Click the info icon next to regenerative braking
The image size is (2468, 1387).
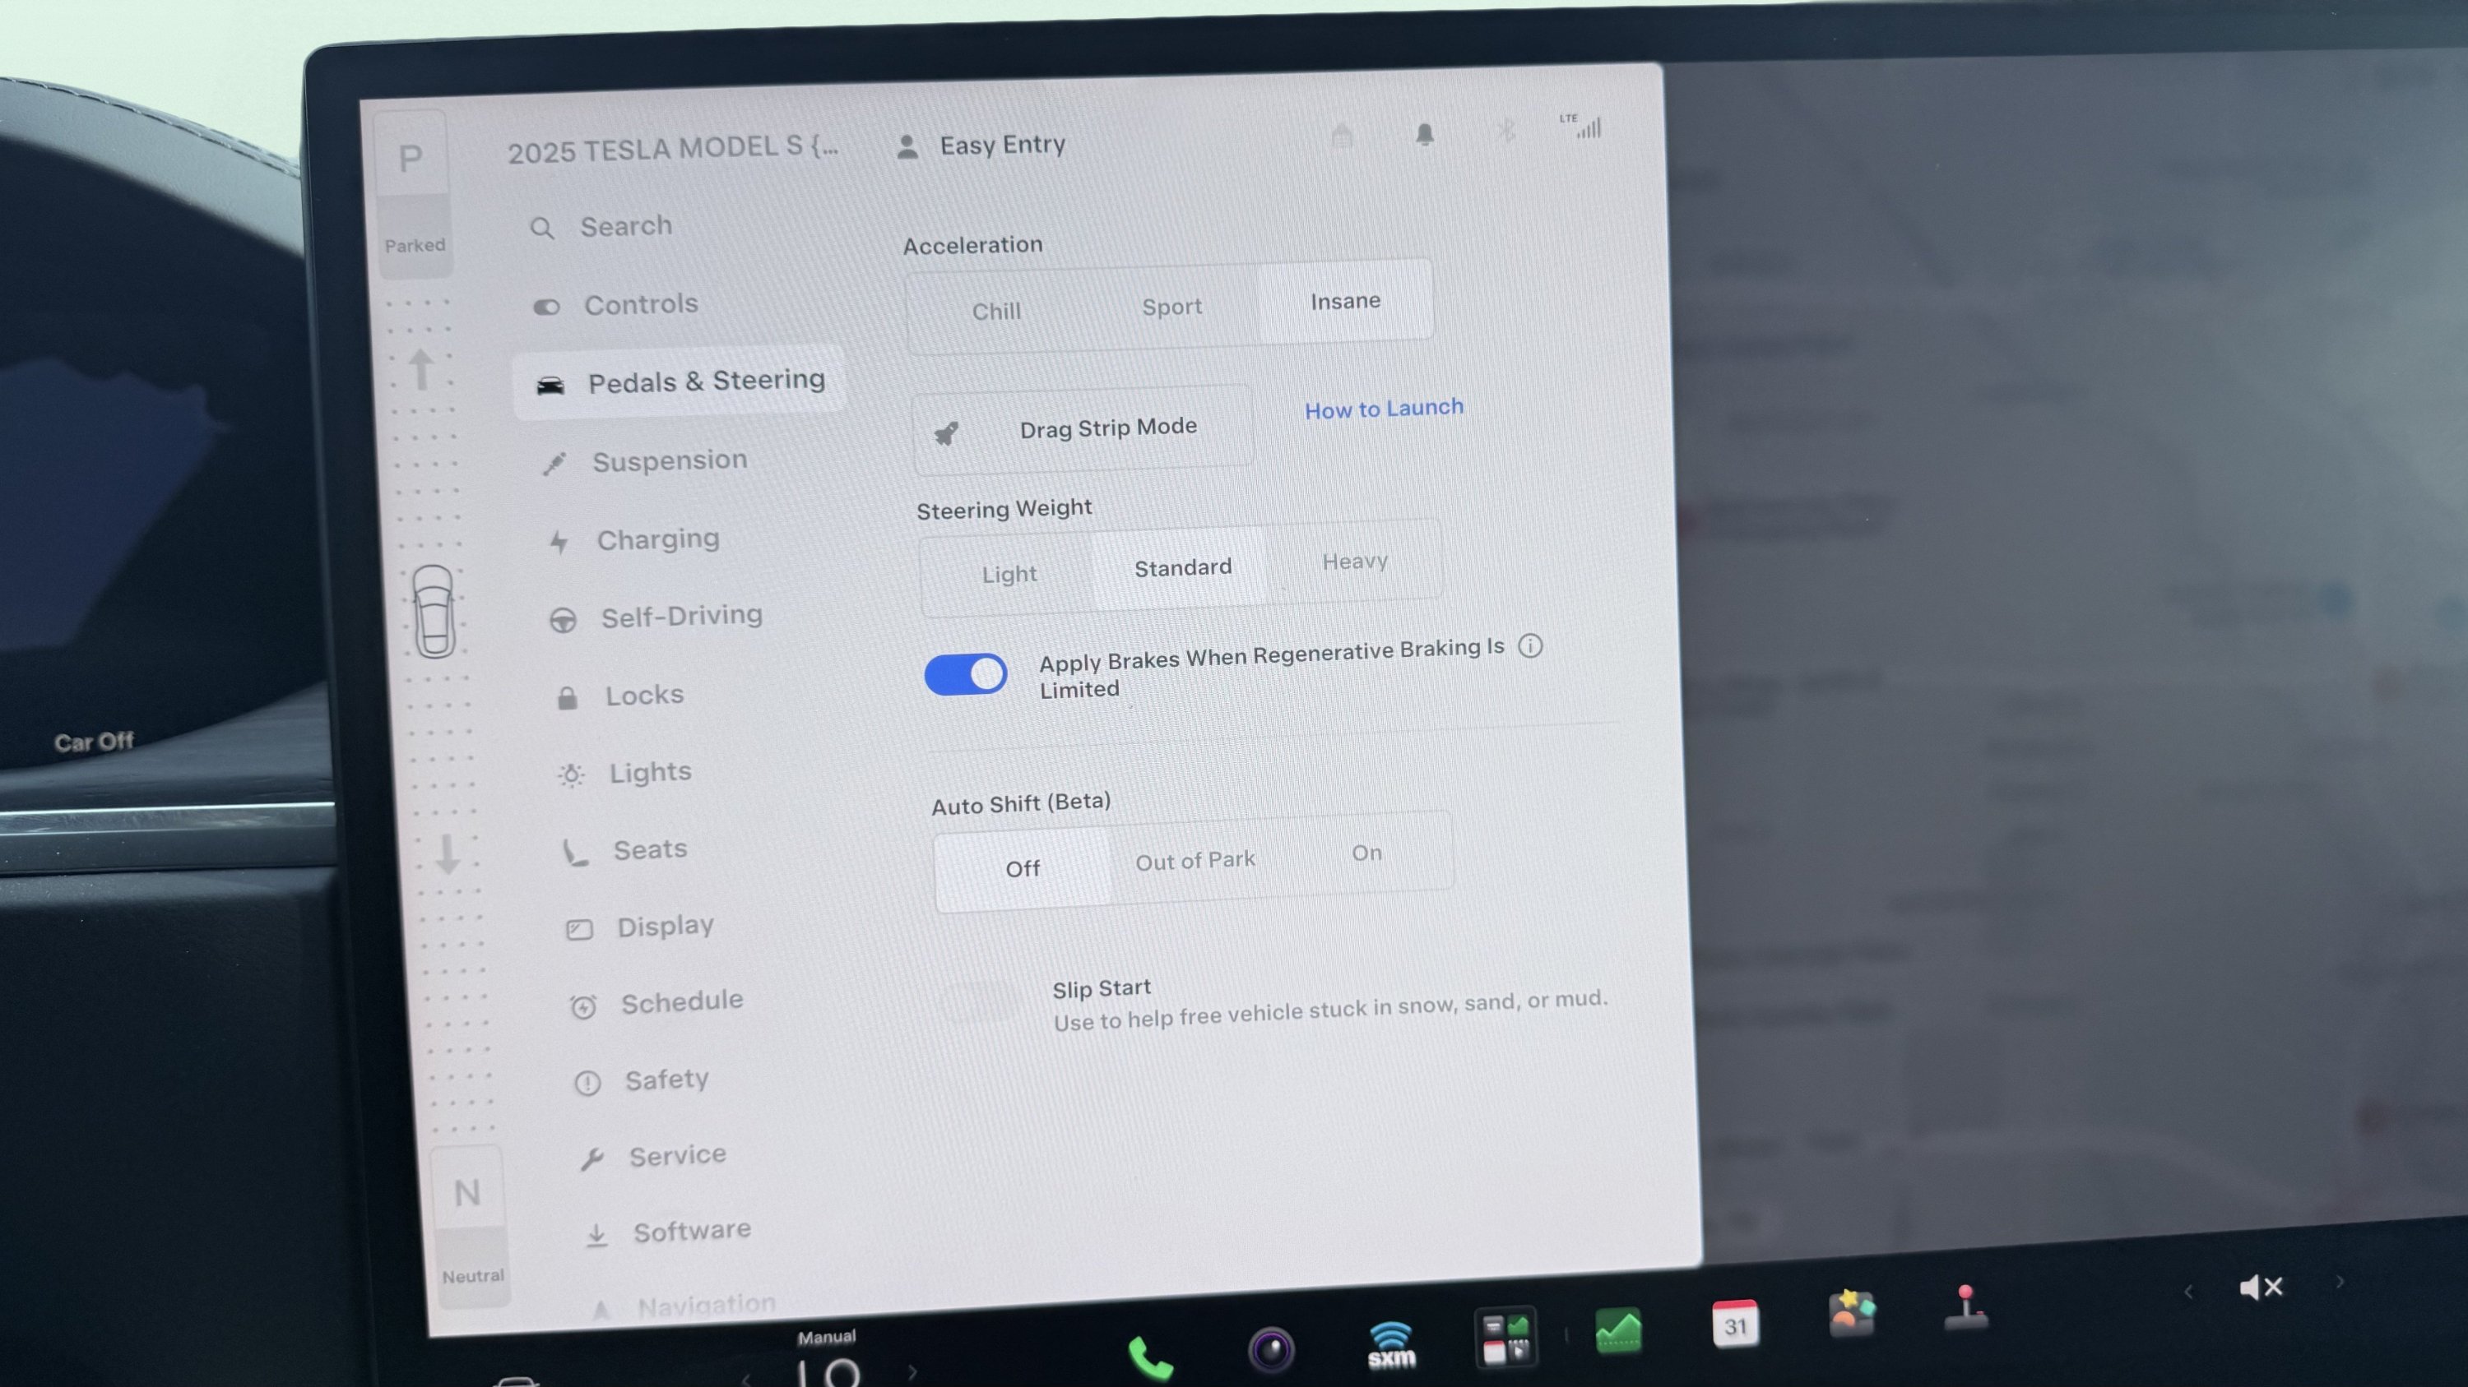[1531, 646]
